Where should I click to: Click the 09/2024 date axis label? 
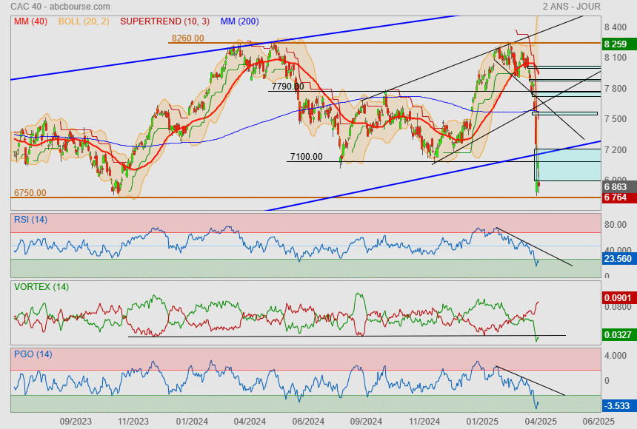(366, 422)
